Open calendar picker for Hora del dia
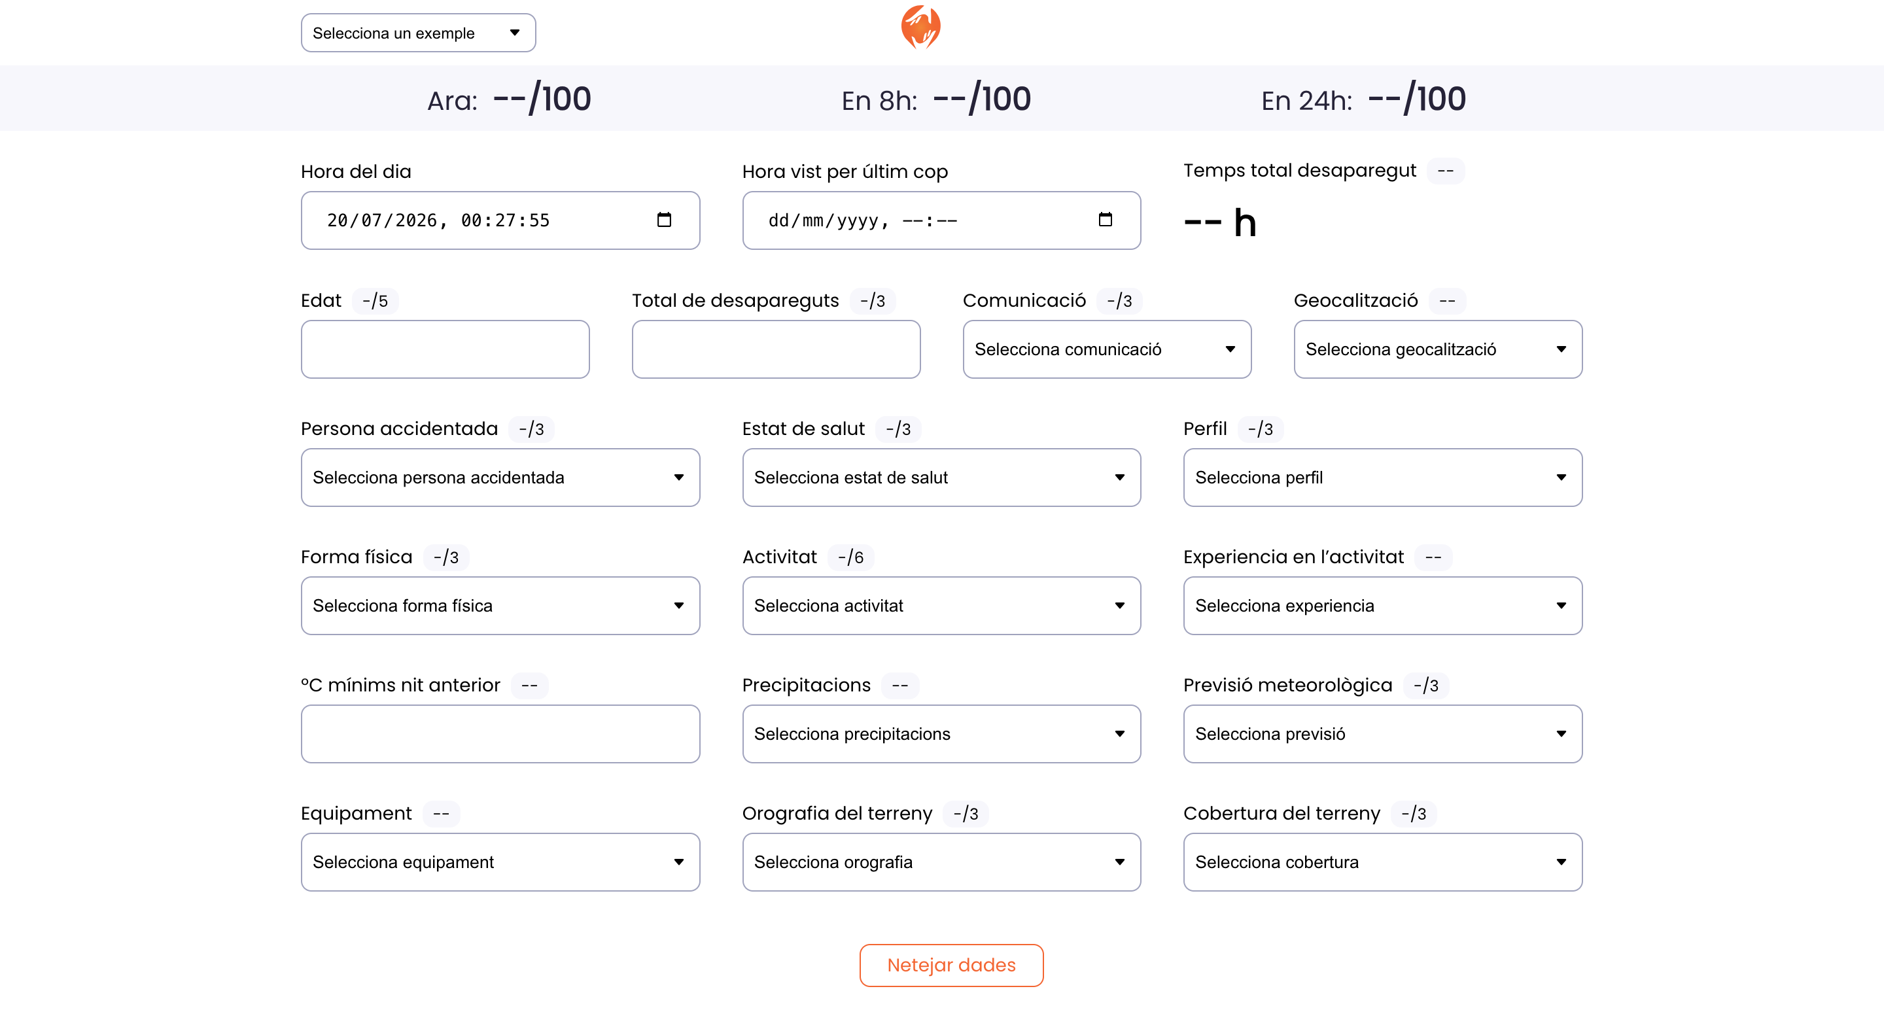 point(664,219)
